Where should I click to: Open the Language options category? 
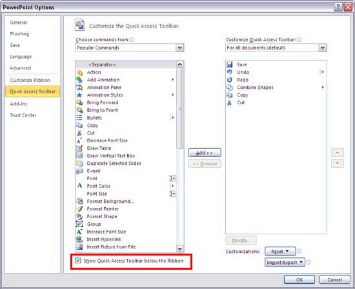(x=21, y=57)
